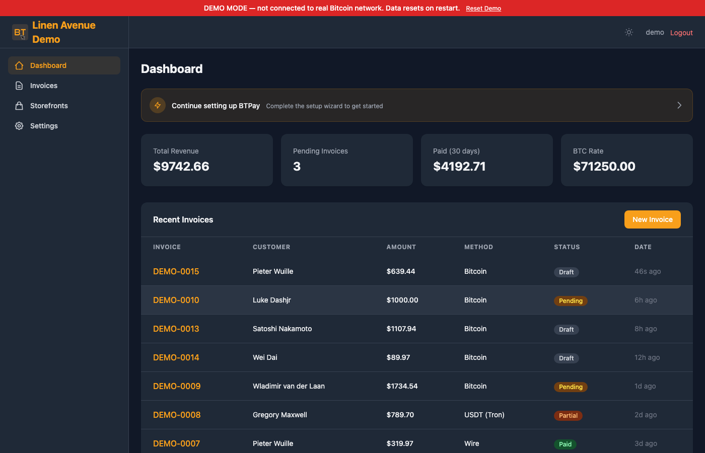Screen dimensions: 705x453
Task: Click the Recent Invoices heading
Action: pyautogui.click(x=183, y=219)
